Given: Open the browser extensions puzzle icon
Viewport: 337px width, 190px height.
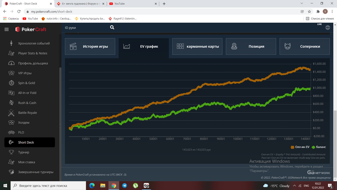Looking at the screenshot, I should click(318, 12).
